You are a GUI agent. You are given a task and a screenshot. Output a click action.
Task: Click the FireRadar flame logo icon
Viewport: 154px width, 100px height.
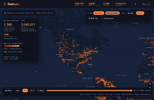pos(4,4)
